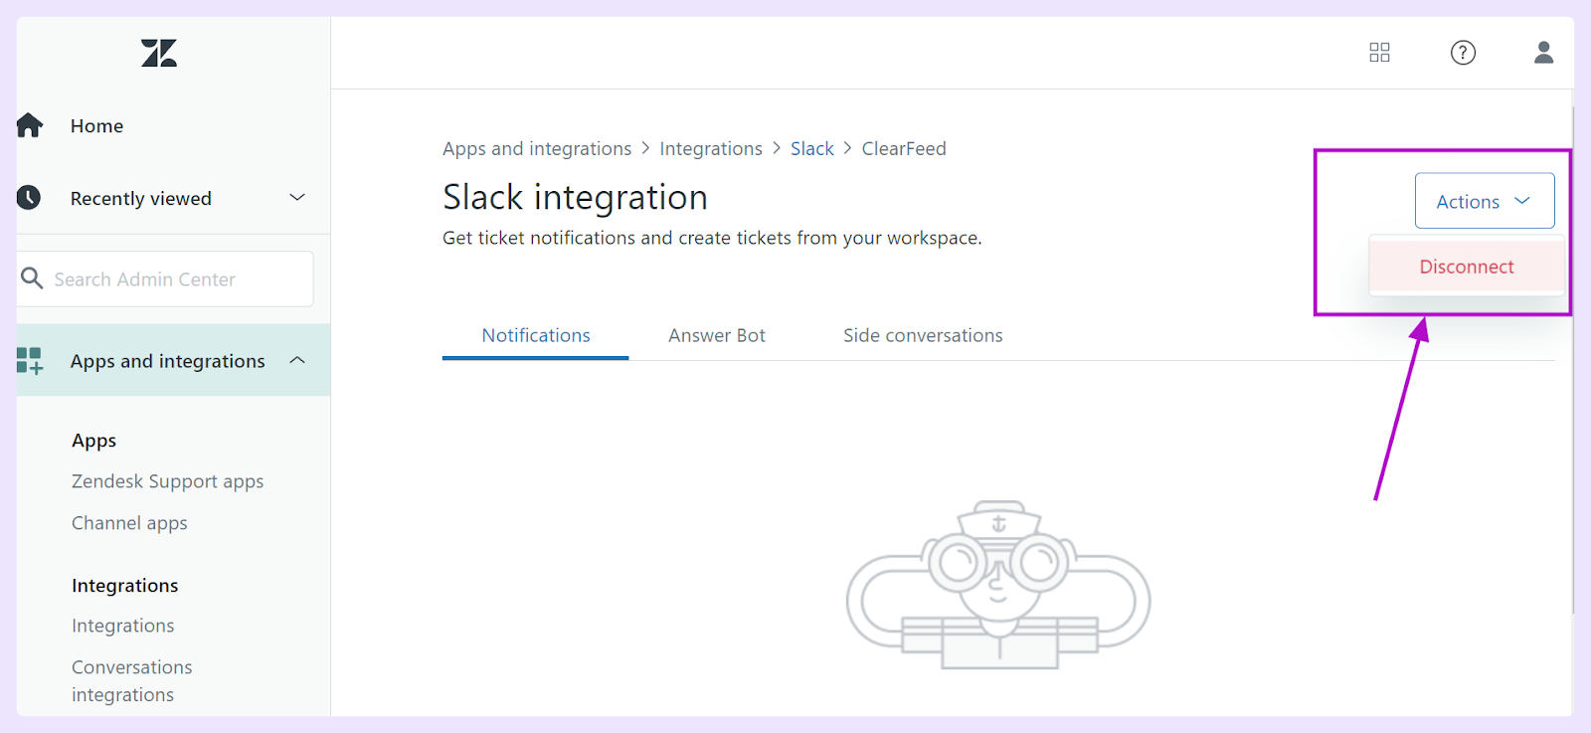Screen dimensions: 1591x733
Task: Open Zendesk Support apps
Action: tap(168, 482)
